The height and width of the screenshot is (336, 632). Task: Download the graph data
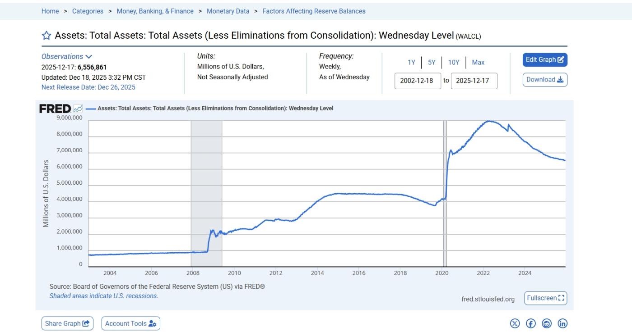click(545, 80)
